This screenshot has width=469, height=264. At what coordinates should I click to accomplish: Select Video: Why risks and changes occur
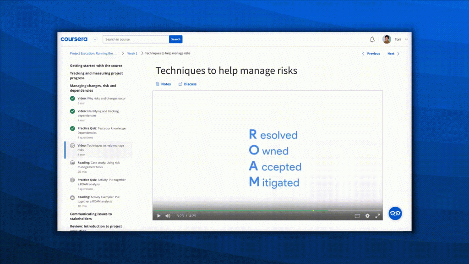[x=101, y=100]
